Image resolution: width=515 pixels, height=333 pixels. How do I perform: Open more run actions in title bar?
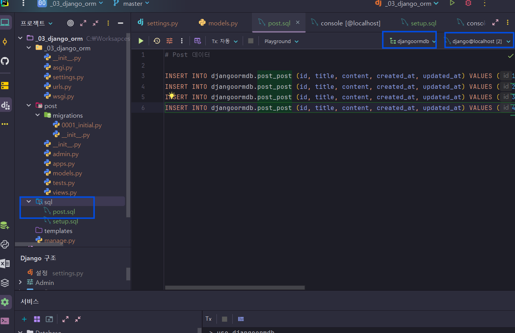(x=485, y=3)
